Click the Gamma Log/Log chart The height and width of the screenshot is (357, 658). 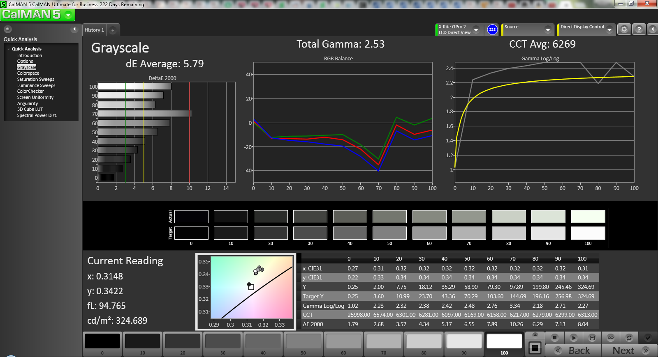point(544,122)
